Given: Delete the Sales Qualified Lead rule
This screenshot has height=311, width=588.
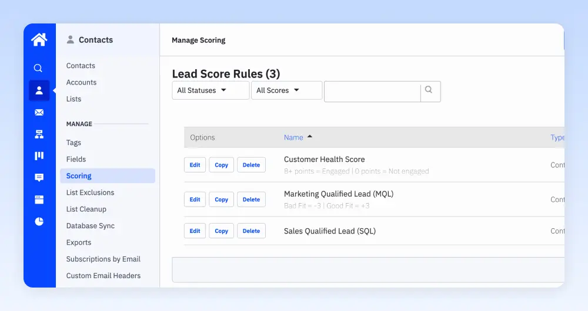Looking at the screenshot, I should (251, 231).
